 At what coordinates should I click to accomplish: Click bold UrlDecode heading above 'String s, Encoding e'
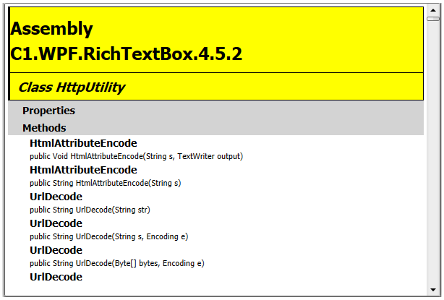(x=56, y=223)
